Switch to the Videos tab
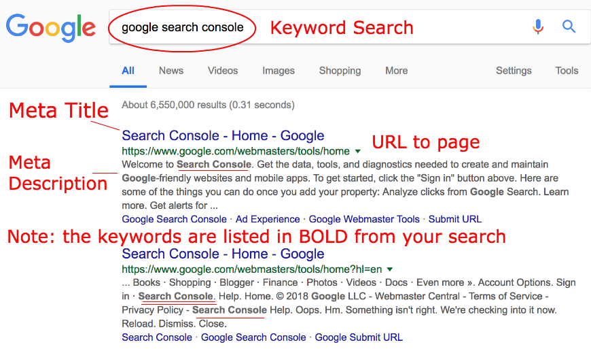Viewport: 591px width, 349px height. click(x=223, y=70)
